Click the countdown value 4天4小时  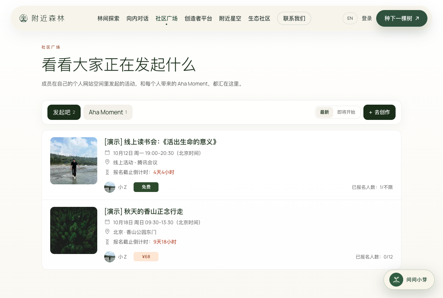point(164,172)
